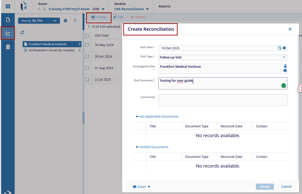Screen dimensions: 302x194
Task: Open the app launcher grid icon
Action: click(8, 6)
